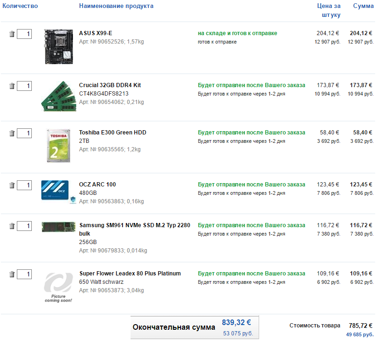Click Crucial row 'Будет отправлен после Вашего заказа'
Viewport: 377px width, 341px height.
click(x=252, y=85)
